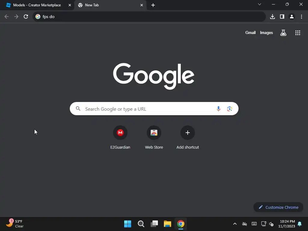This screenshot has width=308, height=231.
Task: Switch to Models - Creator Marketplace tab
Action: tap(37, 5)
